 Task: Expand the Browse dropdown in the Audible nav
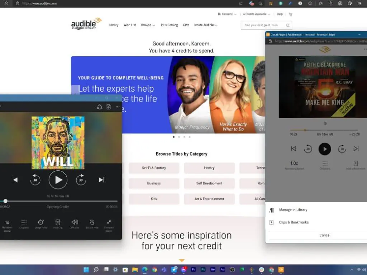(x=148, y=25)
